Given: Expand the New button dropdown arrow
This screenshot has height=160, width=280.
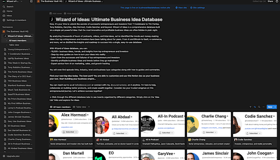Looking at the screenshot, I should pos(275,107).
